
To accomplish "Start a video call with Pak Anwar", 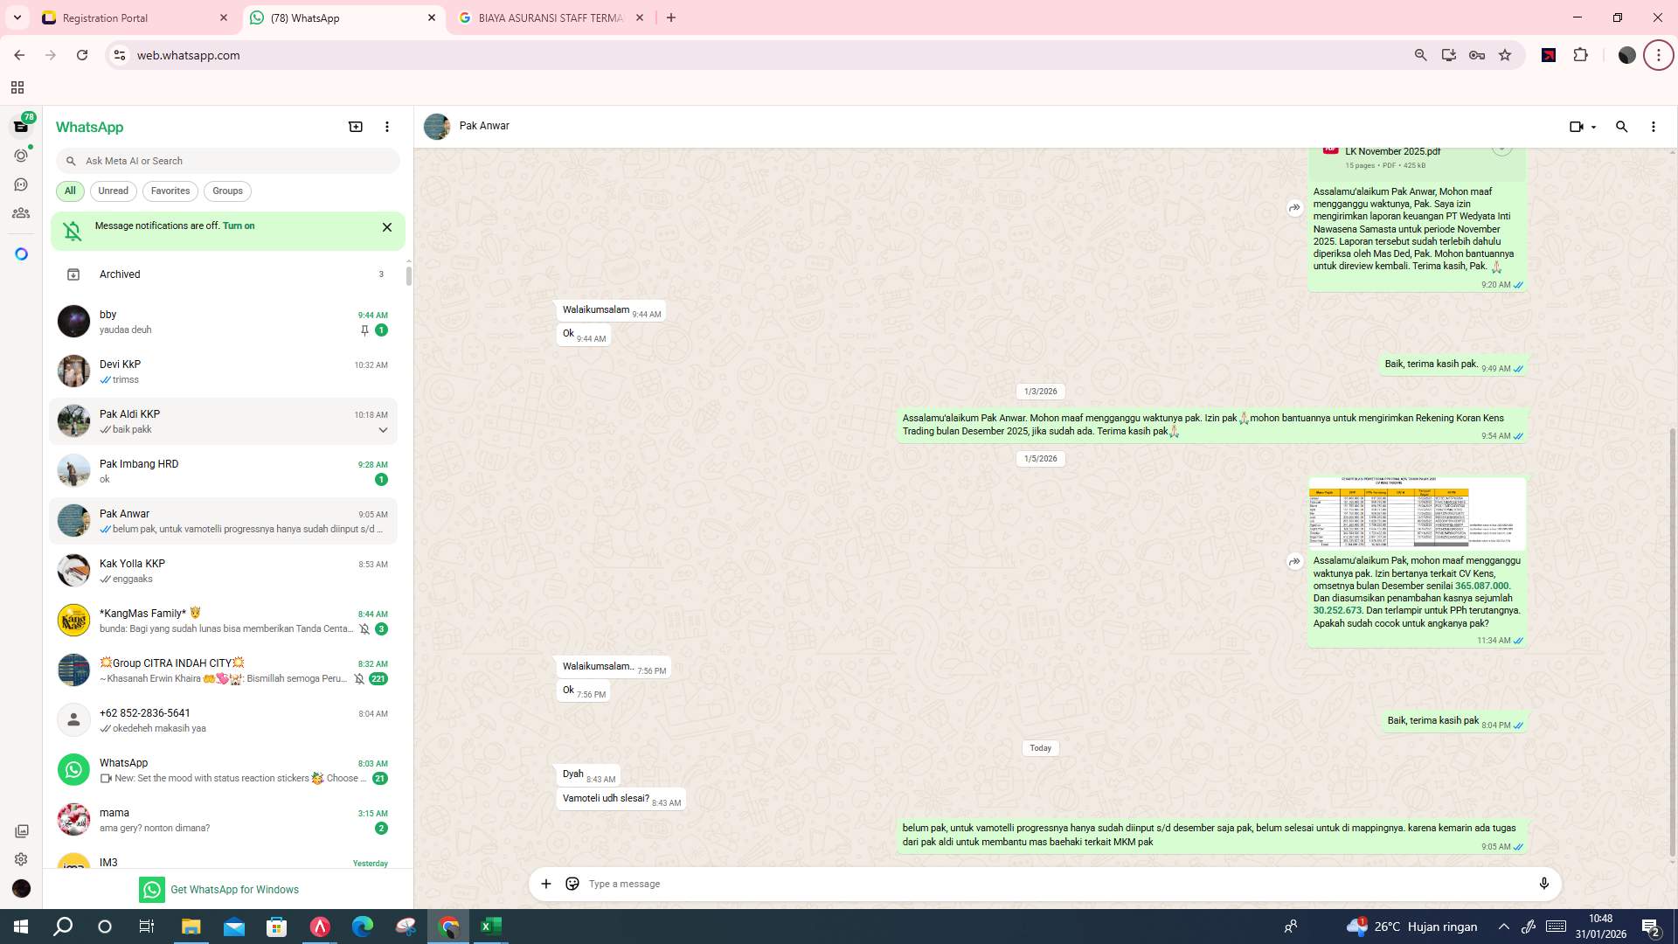I will [1577, 126].
